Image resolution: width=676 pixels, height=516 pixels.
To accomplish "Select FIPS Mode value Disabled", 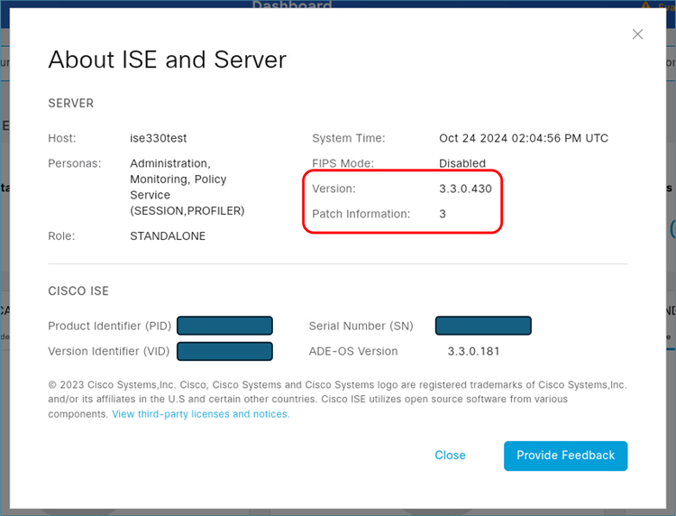I will tap(462, 163).
